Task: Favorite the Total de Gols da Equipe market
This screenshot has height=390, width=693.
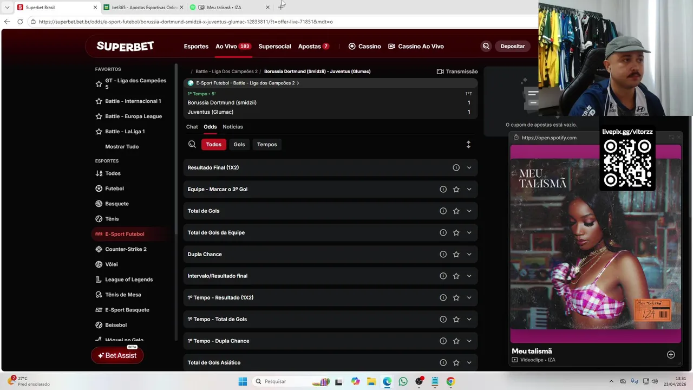Action: [456, 232]
